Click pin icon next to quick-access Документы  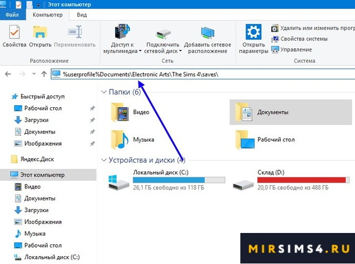point(92,132)
